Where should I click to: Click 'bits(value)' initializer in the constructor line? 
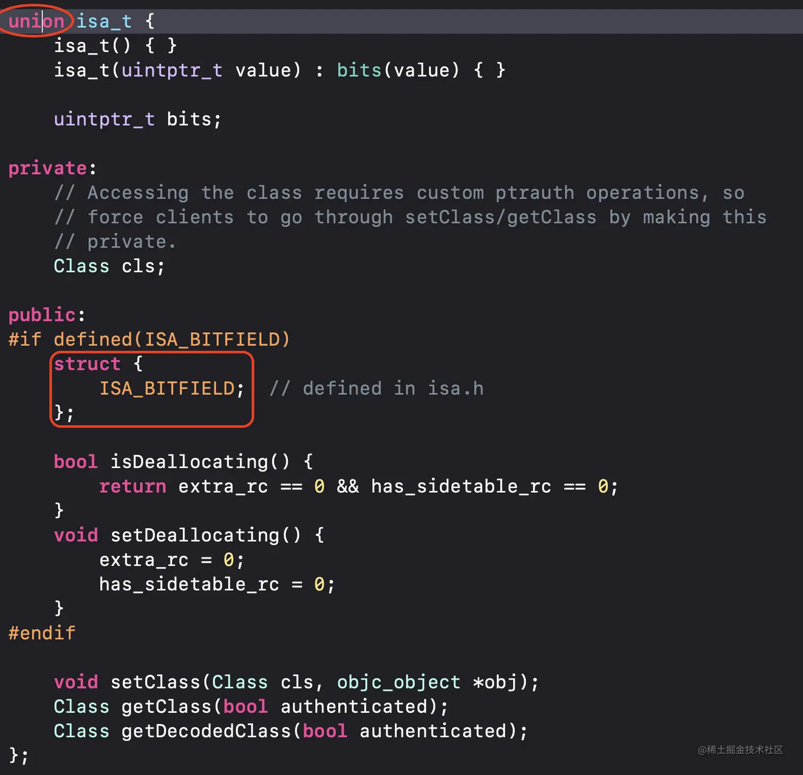pyautogui.click(x=398, y=70)
